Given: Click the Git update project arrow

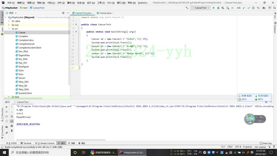Looking at the screenshot, I should point(244,8).
